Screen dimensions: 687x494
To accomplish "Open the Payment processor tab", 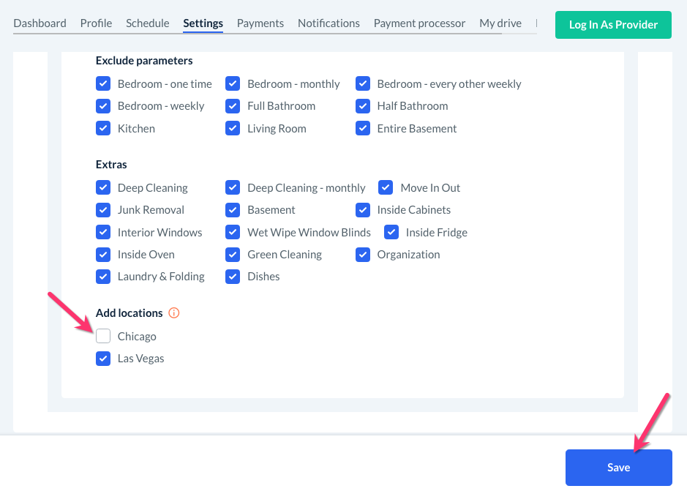I will coord(419,23).
